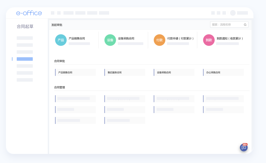Select the highlighted blue sidebar menu item
Image resolution: width=266 pixels, height=163 pixels.
coord(25,59)
